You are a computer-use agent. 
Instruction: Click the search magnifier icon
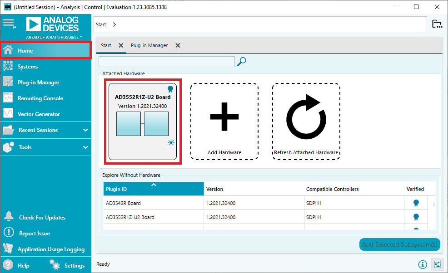(242, 62)
